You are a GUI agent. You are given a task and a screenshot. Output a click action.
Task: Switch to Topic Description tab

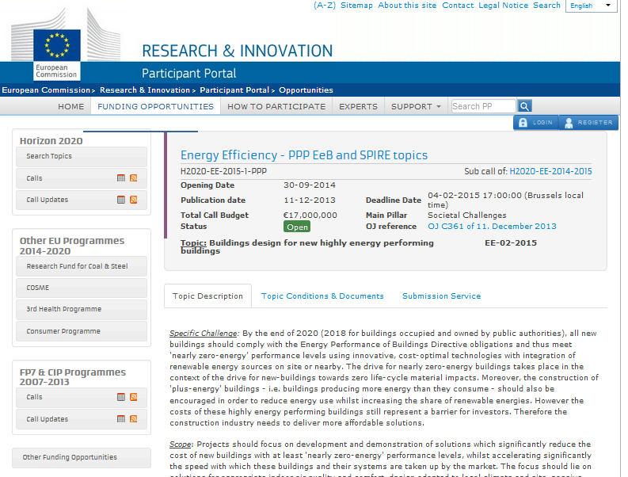click(207, 296)
